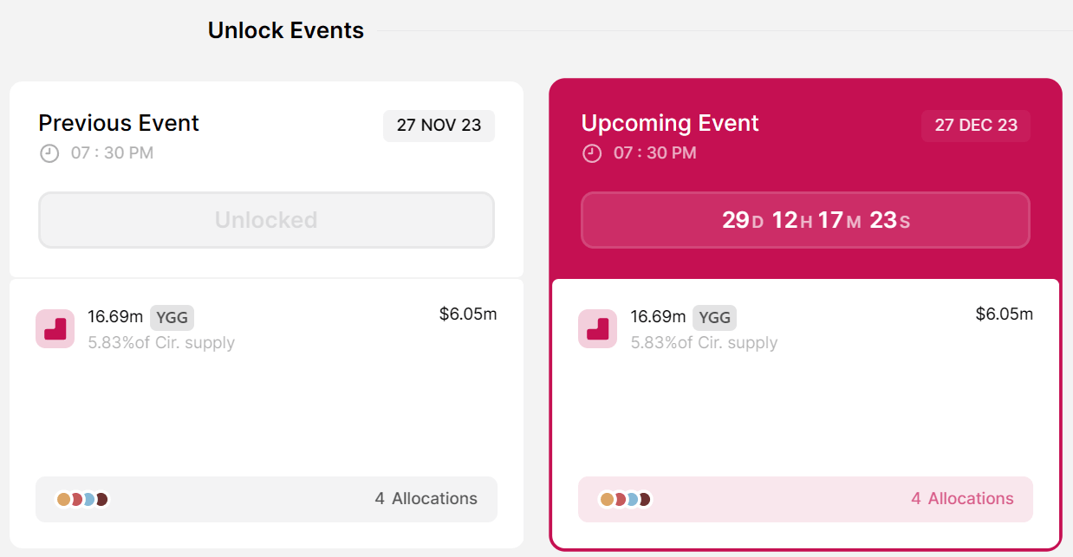Click the blue allocation dot in Upcoming Event
The height and width of the screenshot is (557, 1073).
tap(633, 499)
